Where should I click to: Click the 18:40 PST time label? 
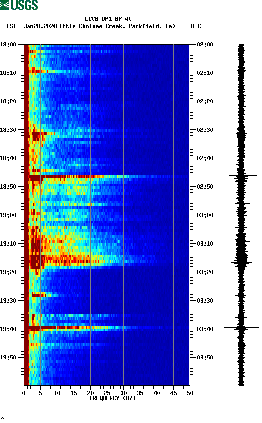tap(8, 158)
